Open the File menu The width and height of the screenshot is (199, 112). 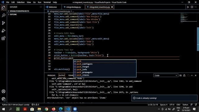point(7,2)
